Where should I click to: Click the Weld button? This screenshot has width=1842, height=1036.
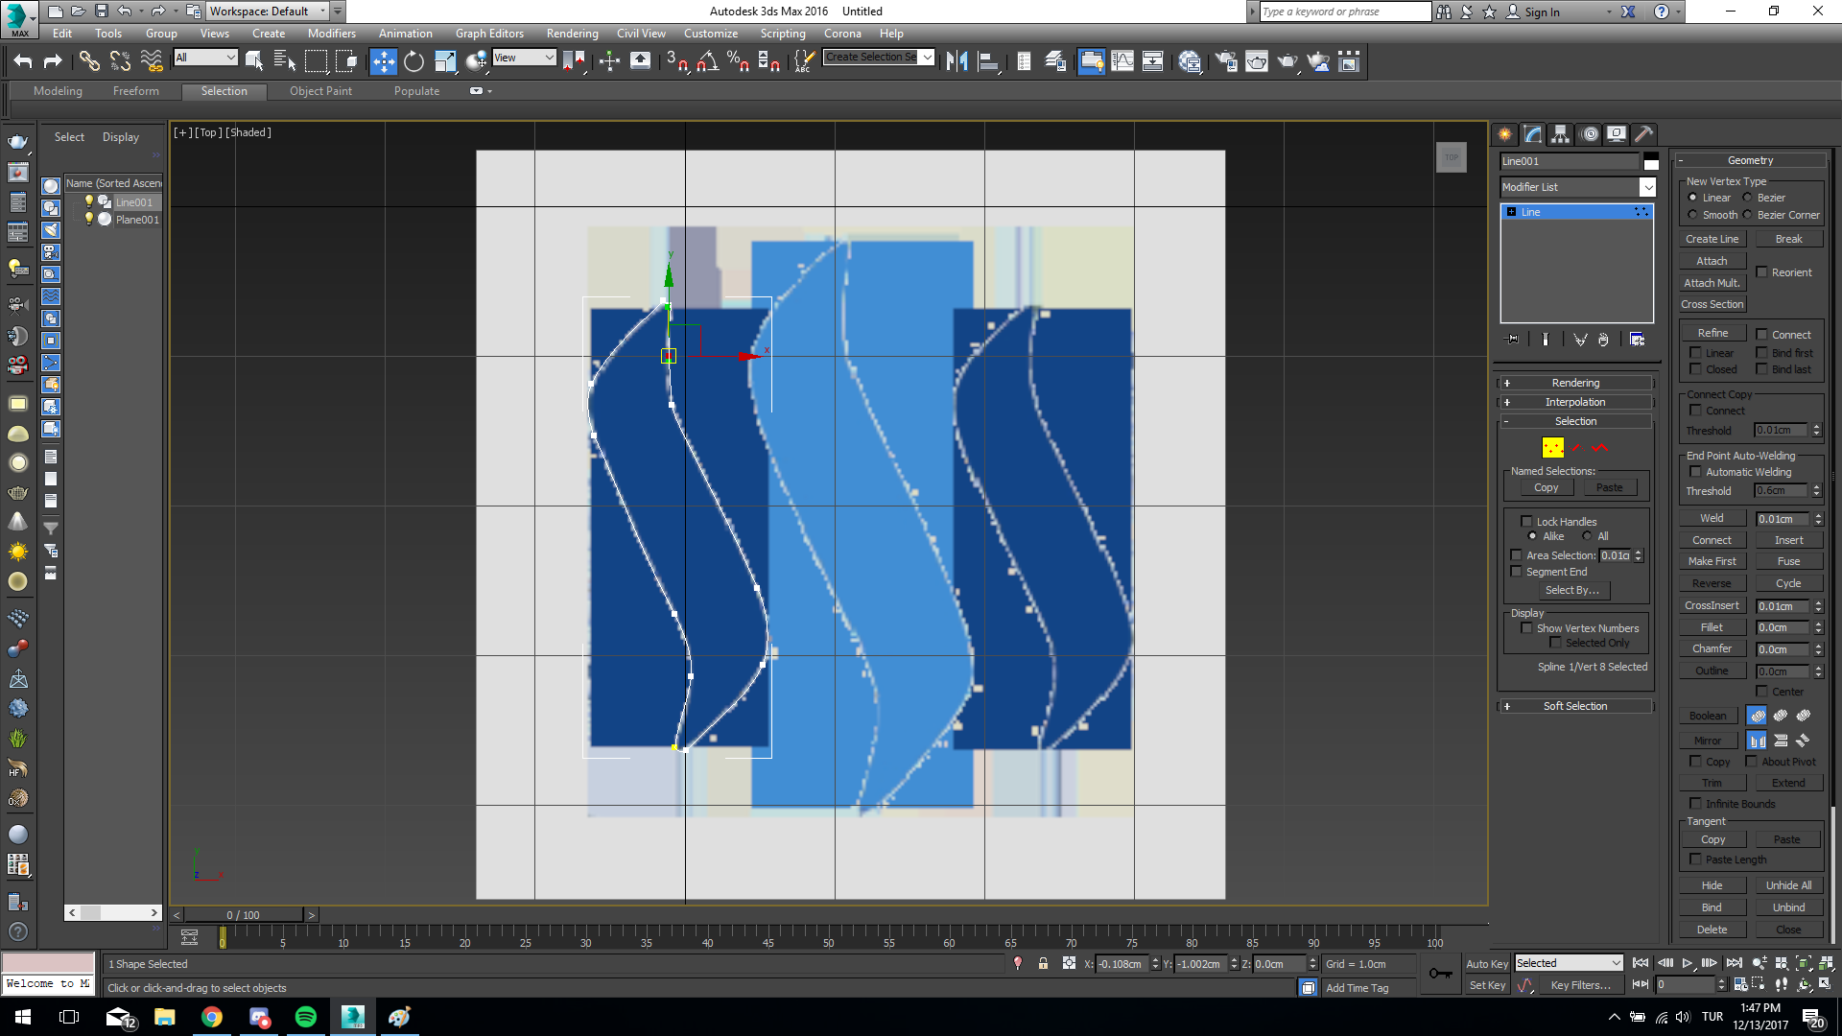(1712, 518)
